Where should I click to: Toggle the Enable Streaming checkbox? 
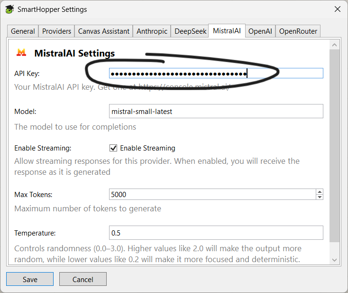point(113,148)
